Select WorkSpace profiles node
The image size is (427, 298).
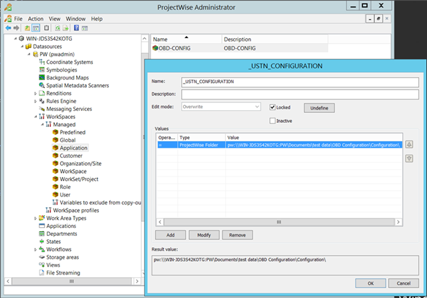[76, 210]
